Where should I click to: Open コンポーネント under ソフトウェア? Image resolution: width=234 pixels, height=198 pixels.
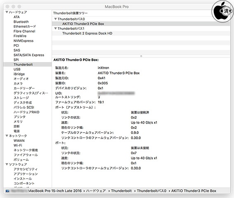24,184
